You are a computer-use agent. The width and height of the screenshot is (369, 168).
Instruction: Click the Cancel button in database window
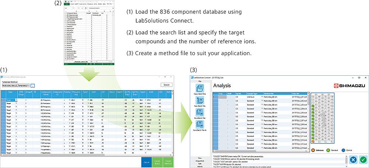(146, 162)
